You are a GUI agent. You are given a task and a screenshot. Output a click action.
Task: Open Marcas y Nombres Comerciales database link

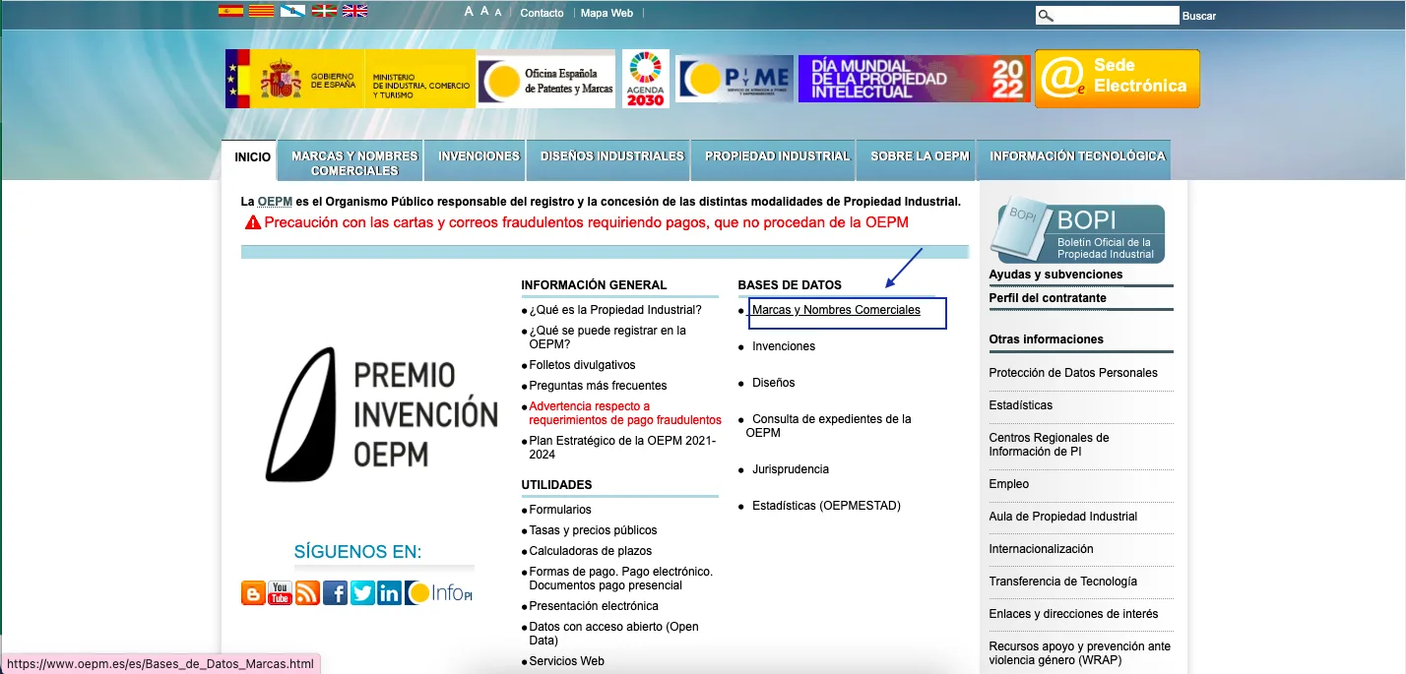coord(836,310)
